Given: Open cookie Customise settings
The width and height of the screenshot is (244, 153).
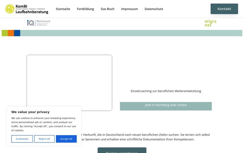Looking at the screenshot, I should click(x=22, y=139).
